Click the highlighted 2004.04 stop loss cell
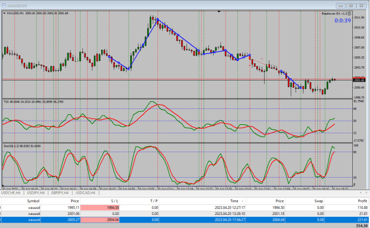This screenshot has height=228, width=370. (100, 220)
